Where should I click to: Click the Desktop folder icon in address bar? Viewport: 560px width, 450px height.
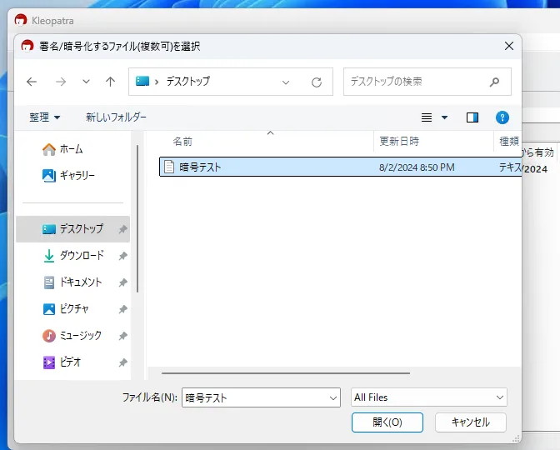coord(142,81)
